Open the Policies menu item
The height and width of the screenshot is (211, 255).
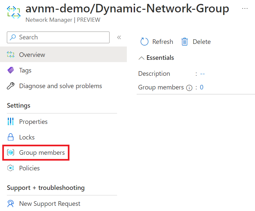click(x=29, y=168)
